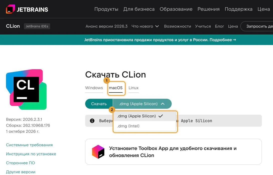
Task: Open Другие версии link
Action: tap(21, 172)
